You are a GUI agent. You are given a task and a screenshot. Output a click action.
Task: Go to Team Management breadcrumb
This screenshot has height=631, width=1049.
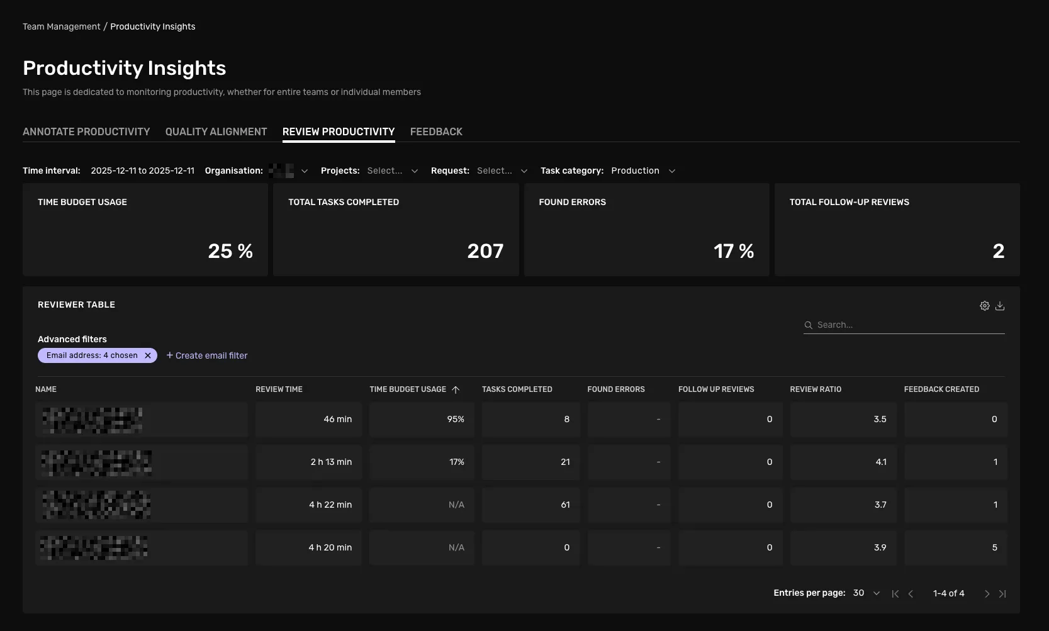pos(61,26)
